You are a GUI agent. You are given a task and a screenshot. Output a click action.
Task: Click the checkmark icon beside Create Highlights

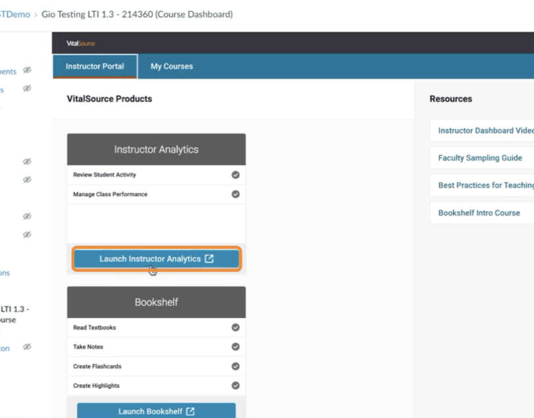click(x=235, y=386)
